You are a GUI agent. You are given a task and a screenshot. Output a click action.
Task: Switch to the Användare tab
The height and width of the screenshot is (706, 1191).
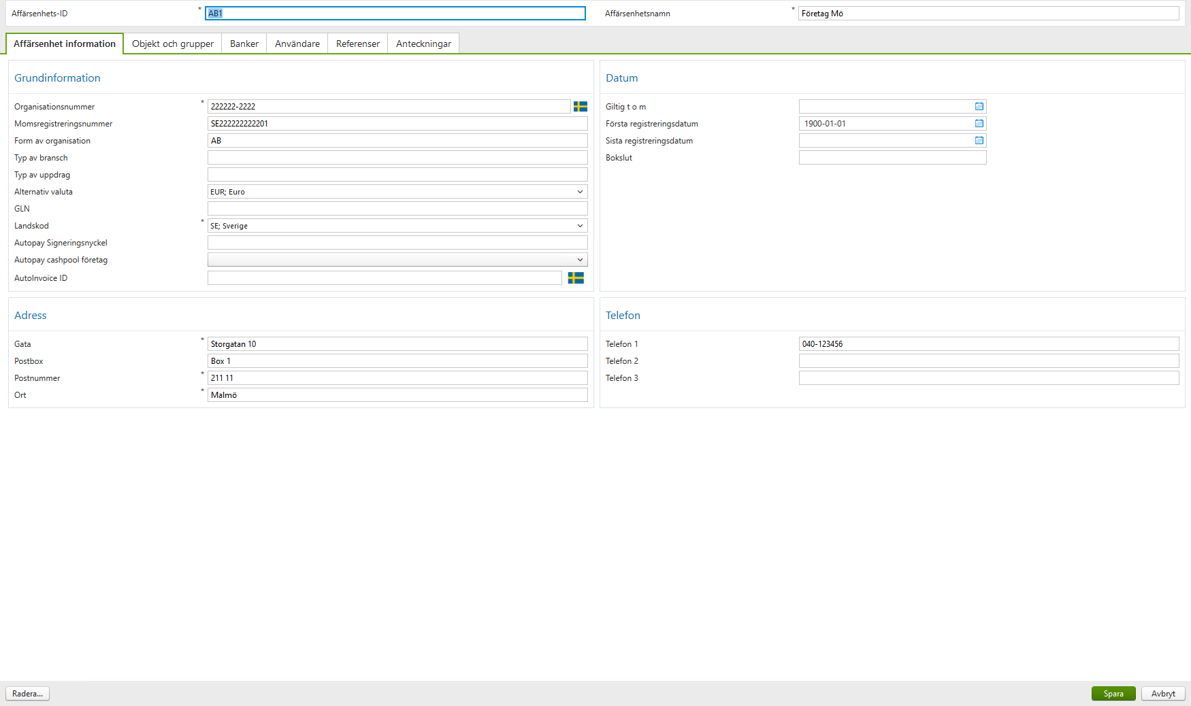point(296,43)
